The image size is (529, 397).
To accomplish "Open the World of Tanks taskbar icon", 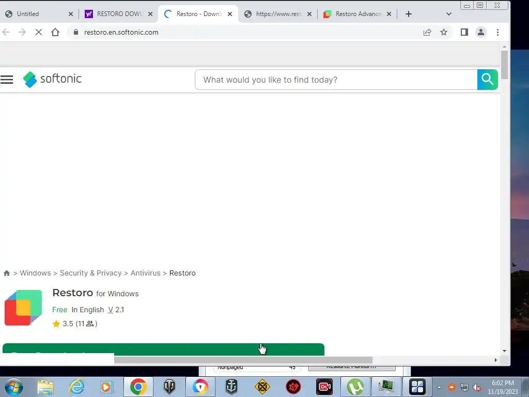I will pyautogui.click(x=169, y=387).
